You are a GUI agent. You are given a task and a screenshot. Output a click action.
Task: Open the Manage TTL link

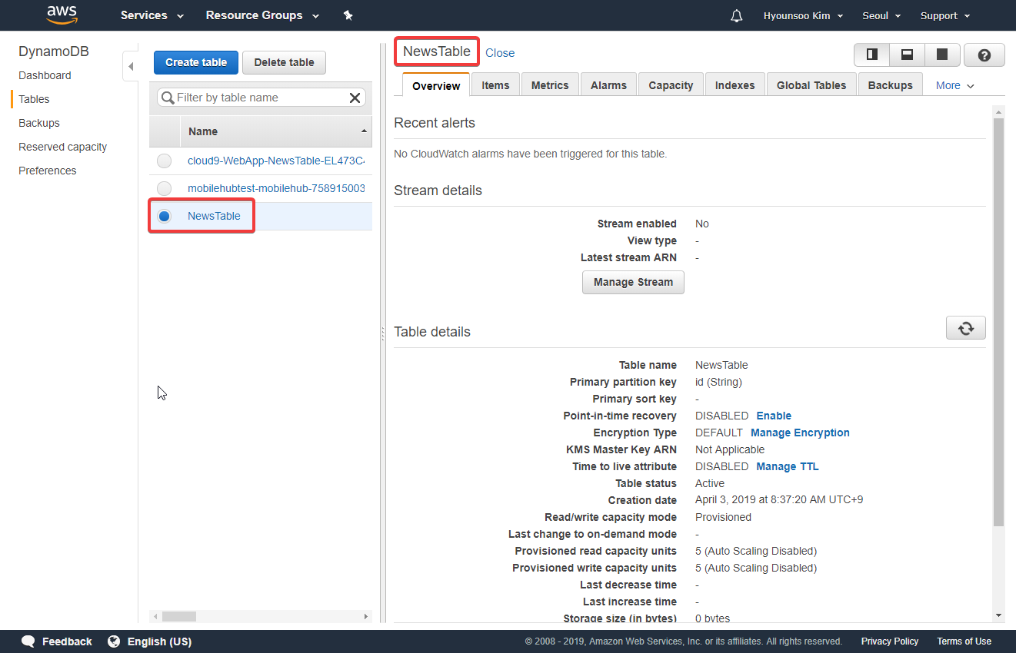click(x=788, y=466)
